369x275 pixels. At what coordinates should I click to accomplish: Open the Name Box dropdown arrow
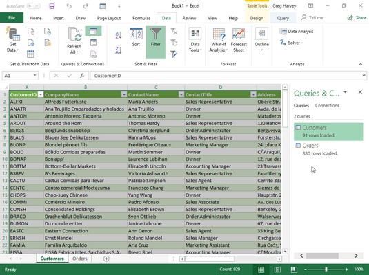[34, 76]
